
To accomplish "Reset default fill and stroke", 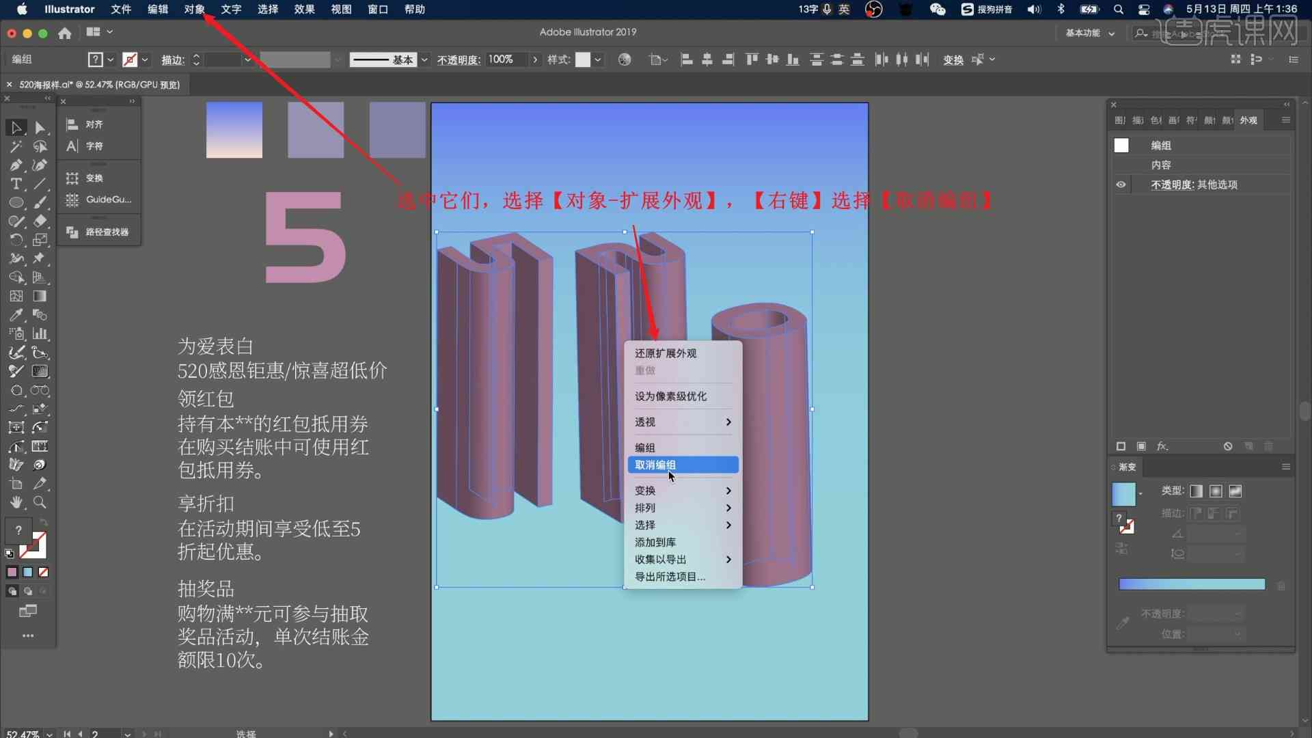I will (10, 554).
